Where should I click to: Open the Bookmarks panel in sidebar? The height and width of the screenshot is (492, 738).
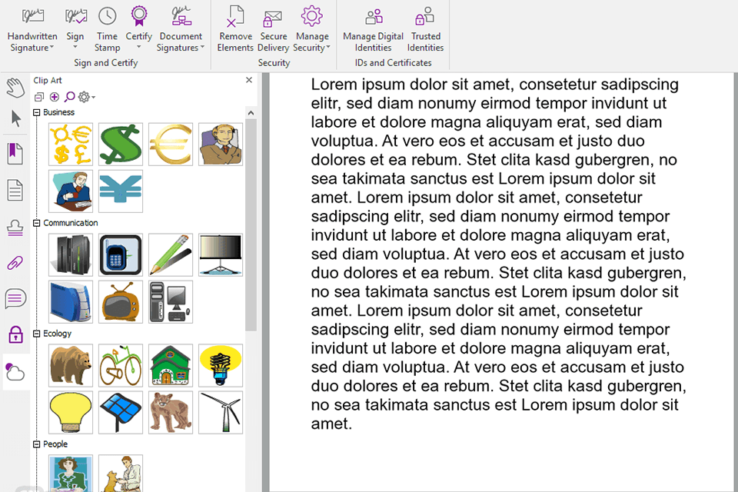[15, 153]
